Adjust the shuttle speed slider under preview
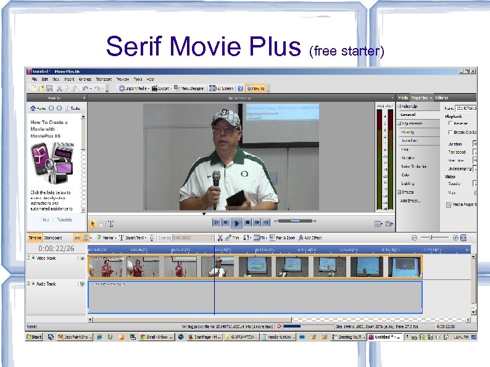This screenshot has height=367, width=490. [295, 221]
